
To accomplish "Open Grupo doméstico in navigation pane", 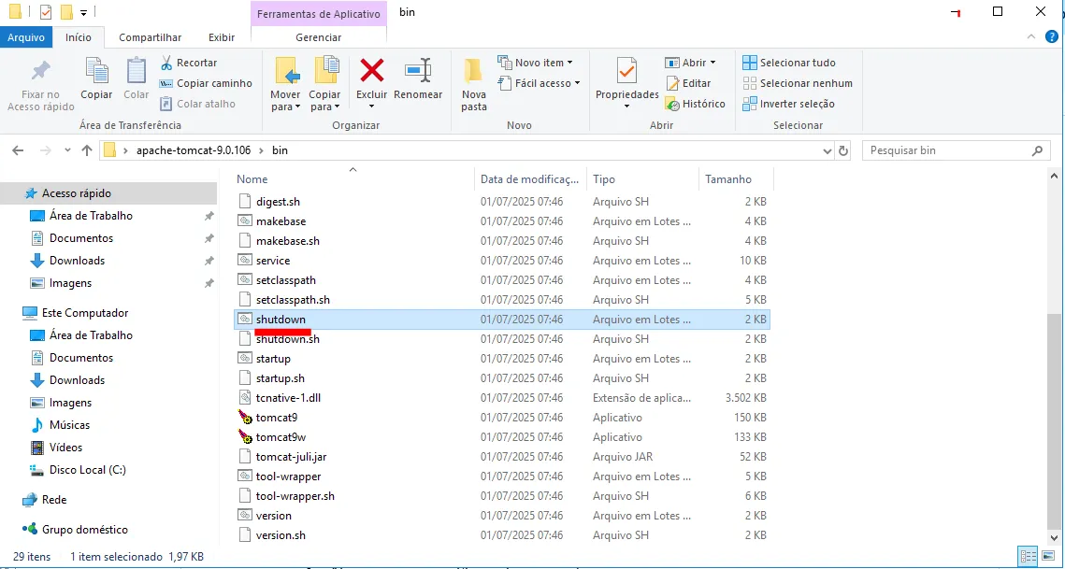I will coord(85,530).
